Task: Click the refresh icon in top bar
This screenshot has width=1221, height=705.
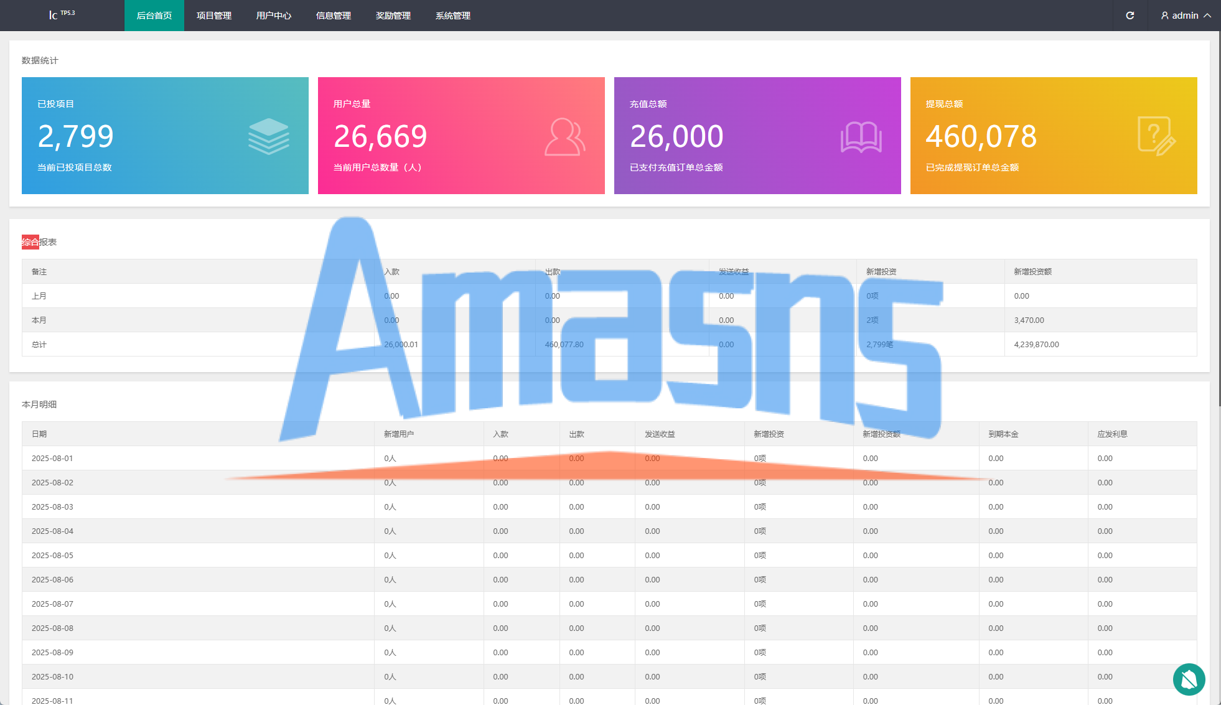Action: pos(1130,16)
